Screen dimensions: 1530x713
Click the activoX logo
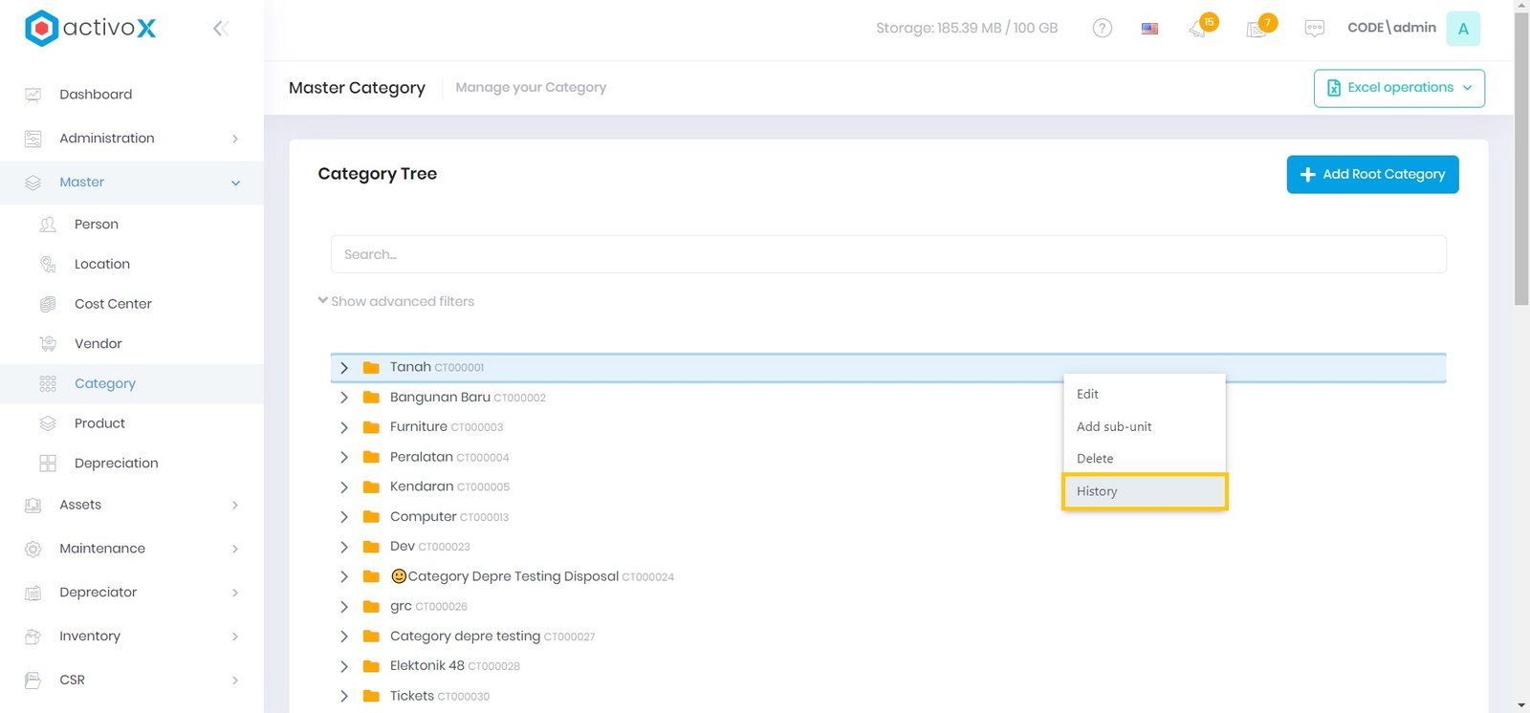click(91, 29)
